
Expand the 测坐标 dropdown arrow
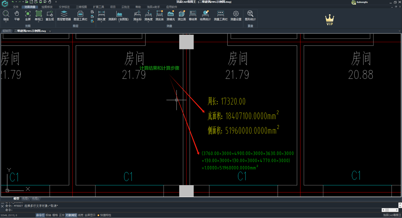137,22
